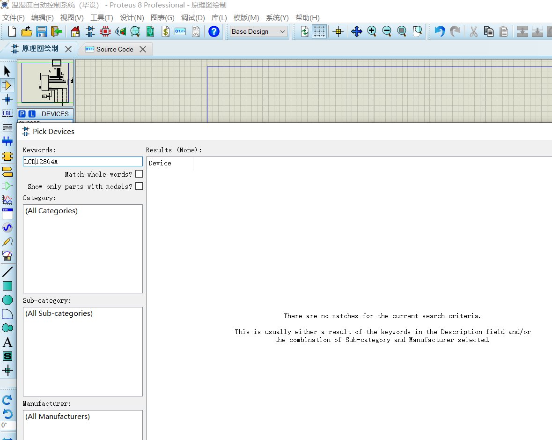Viewport: 552px width, 440px height.
Task: Open Project Notes page icon
Action: click(x=196, y=32)
